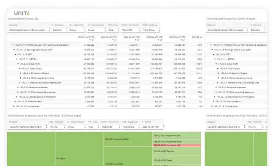
Task: Open Measure dropdown in Contribution panel
Action: (x=27, y=127)
